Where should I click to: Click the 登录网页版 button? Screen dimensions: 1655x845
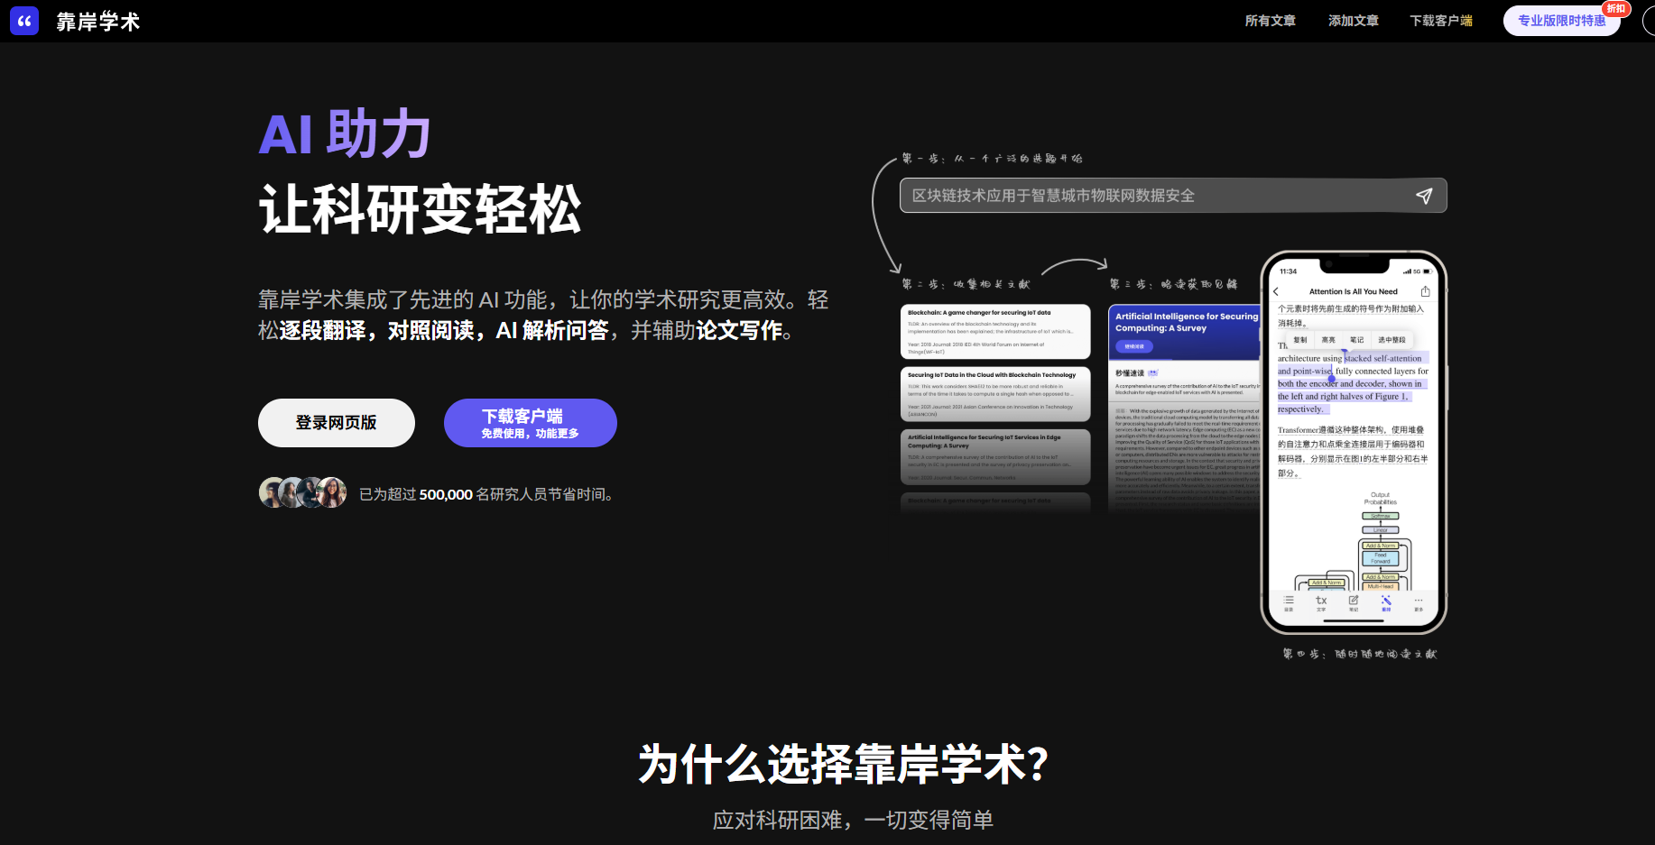click(337, 423)
